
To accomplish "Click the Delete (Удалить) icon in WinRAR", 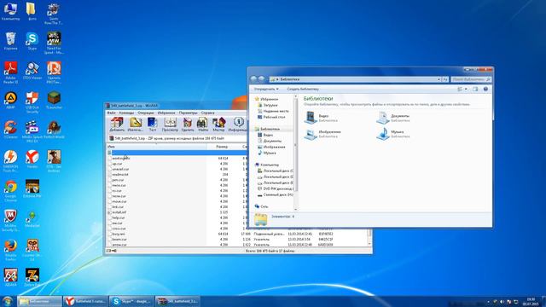I will tap(188, 125).
